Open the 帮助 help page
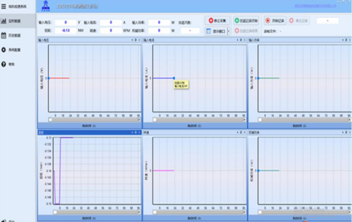 pos(17,64)
